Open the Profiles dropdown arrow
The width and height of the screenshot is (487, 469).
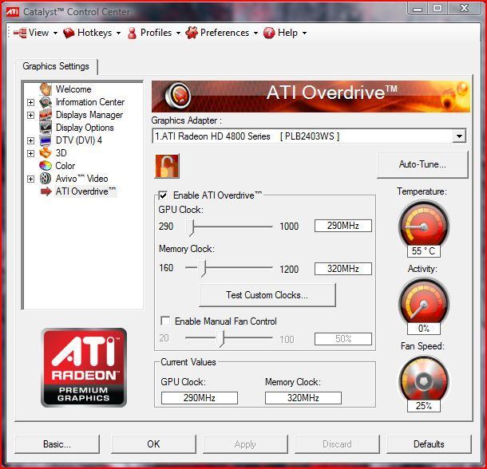[x=178, y=33]
